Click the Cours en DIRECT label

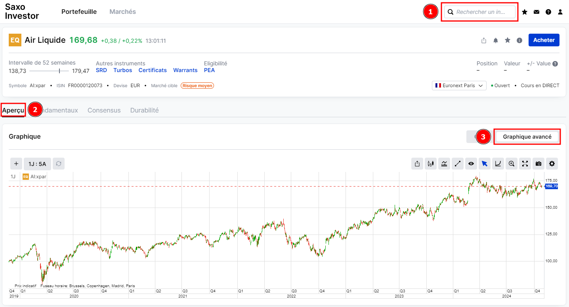point(540,86)
